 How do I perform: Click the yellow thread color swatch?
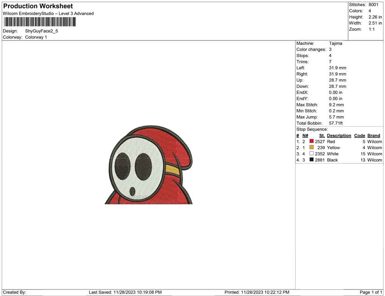(x=311, y=147)
